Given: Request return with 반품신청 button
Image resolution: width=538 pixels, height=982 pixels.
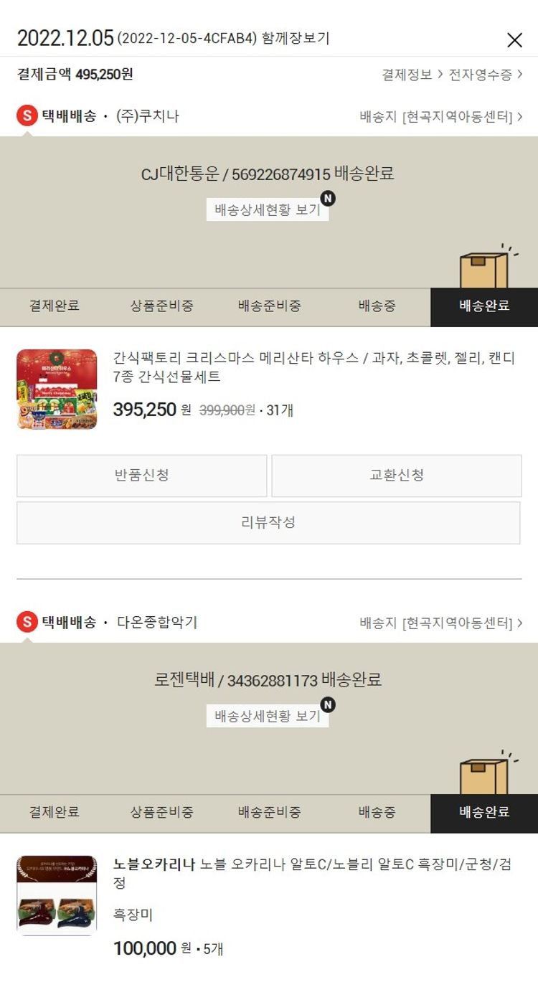Looking at the screenshot, I should [x=142, y=476].
